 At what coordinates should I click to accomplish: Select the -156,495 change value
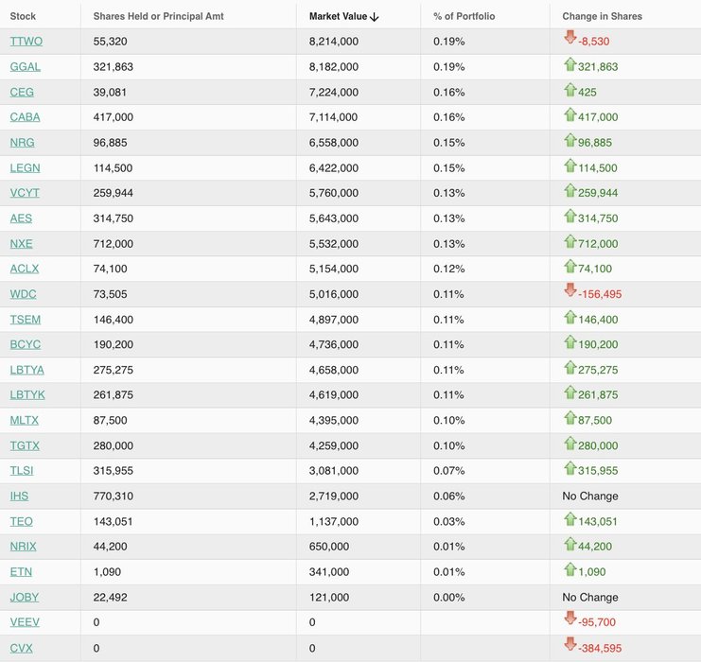coord(600,294)
